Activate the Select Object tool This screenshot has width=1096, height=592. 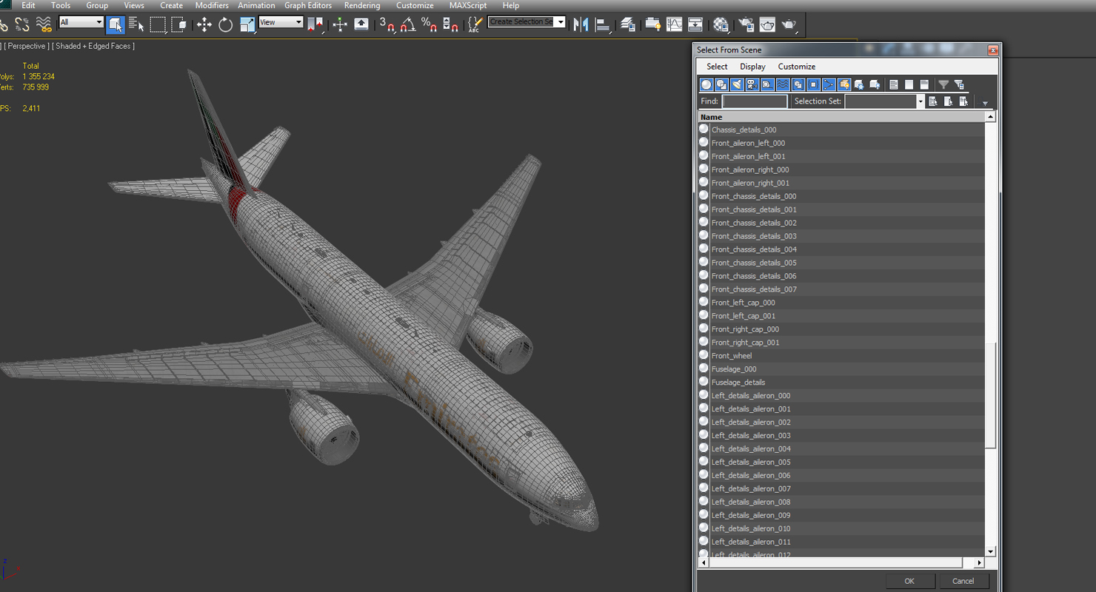116,24
